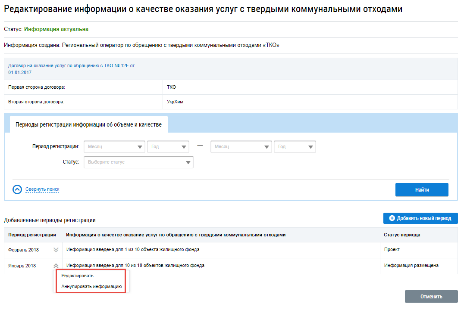The image size is (464, 310).
Task: Click the circular collapse chevron icon
Action: (17, 189)
